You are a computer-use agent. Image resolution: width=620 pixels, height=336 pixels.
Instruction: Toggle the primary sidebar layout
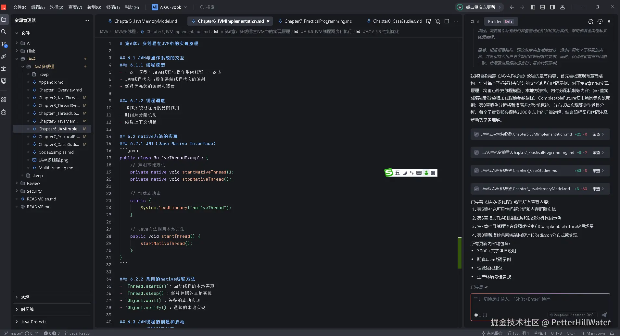click(533, 7)
